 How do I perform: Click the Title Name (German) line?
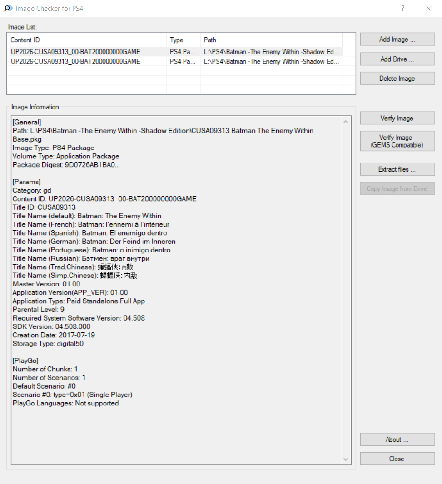[94, 242]
